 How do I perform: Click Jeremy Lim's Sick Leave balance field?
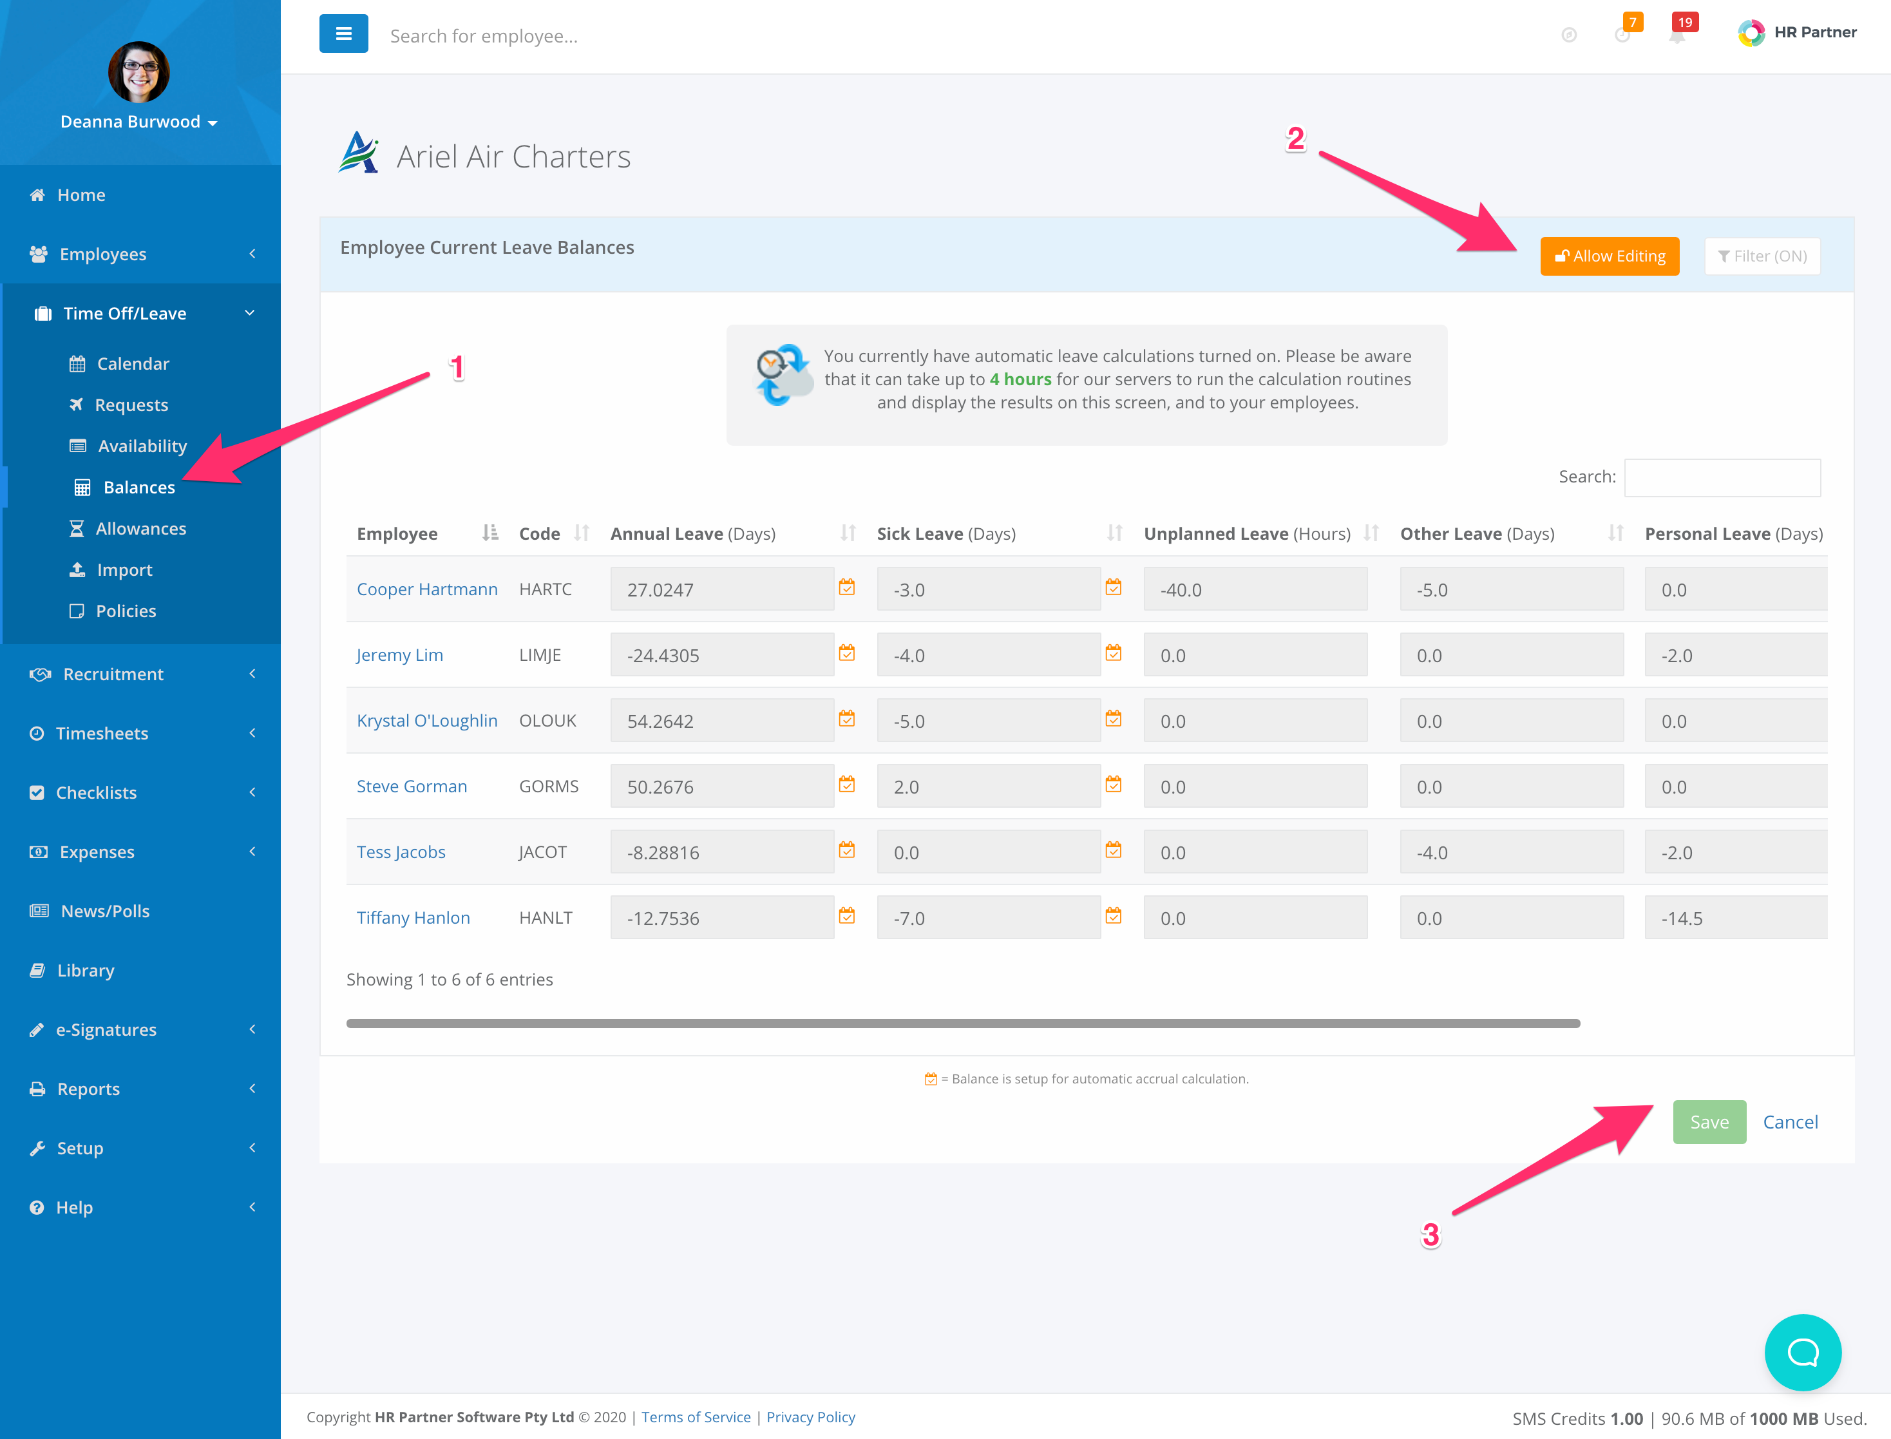(988, 655)
